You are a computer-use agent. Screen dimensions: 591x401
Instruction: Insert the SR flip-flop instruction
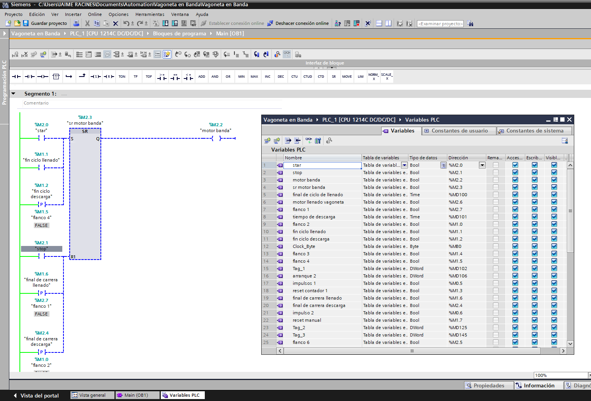pyautogui.click(x=334, y=77)
